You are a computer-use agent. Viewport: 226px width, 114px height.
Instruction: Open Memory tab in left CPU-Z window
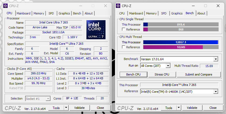tap(39, 13)
